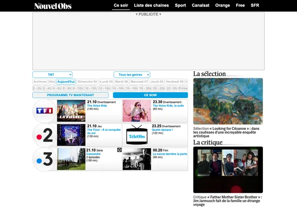297x223 pixels.
Task: Choose the 18 - 20h time slot
Action: click(145, 88)
